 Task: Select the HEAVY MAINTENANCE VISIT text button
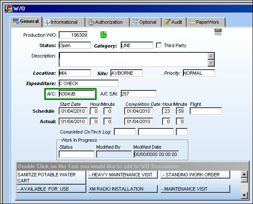[123, 175]
